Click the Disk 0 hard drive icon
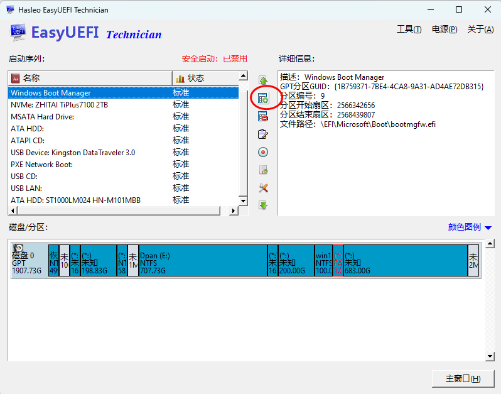 tap(18, 248)
